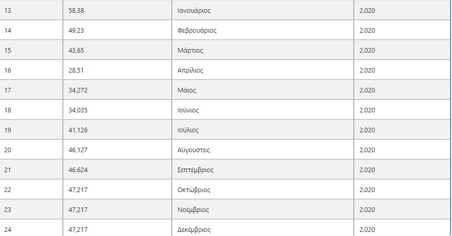Click the Μάιος month cell
This screenshot has height=236, width=452.
(263, 90)
